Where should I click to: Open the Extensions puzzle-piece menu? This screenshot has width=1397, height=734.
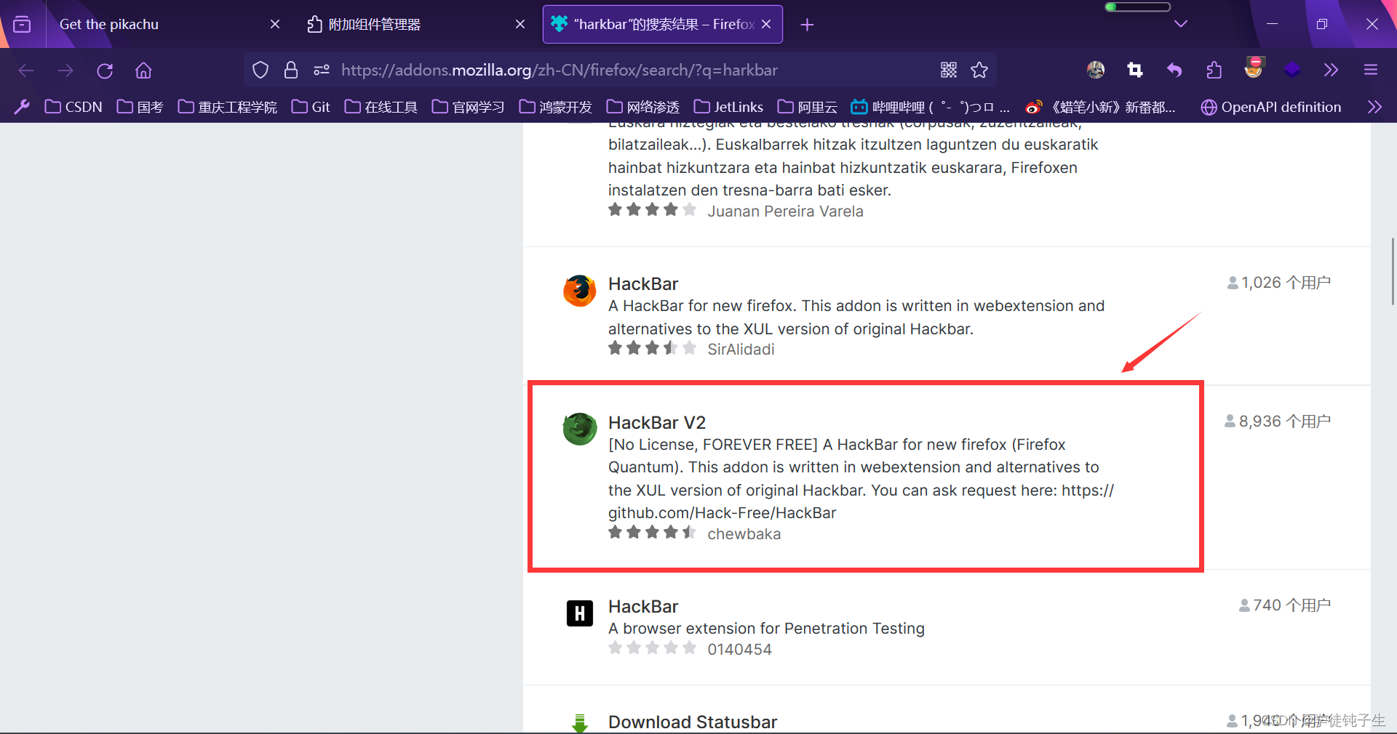click(x=1214, y=70)
